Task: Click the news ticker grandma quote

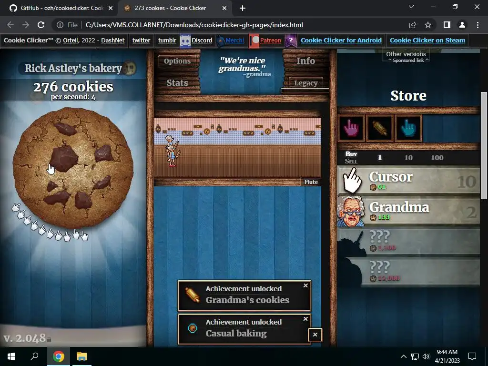Action: click(x=243, y=67)
